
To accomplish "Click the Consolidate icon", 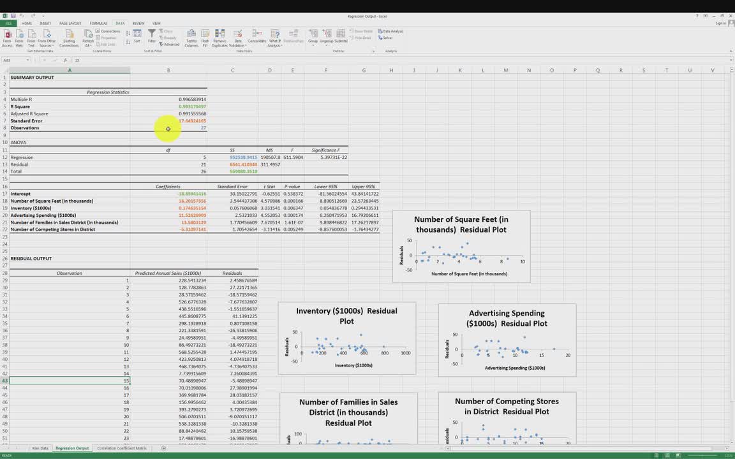I will click(257, 36).
